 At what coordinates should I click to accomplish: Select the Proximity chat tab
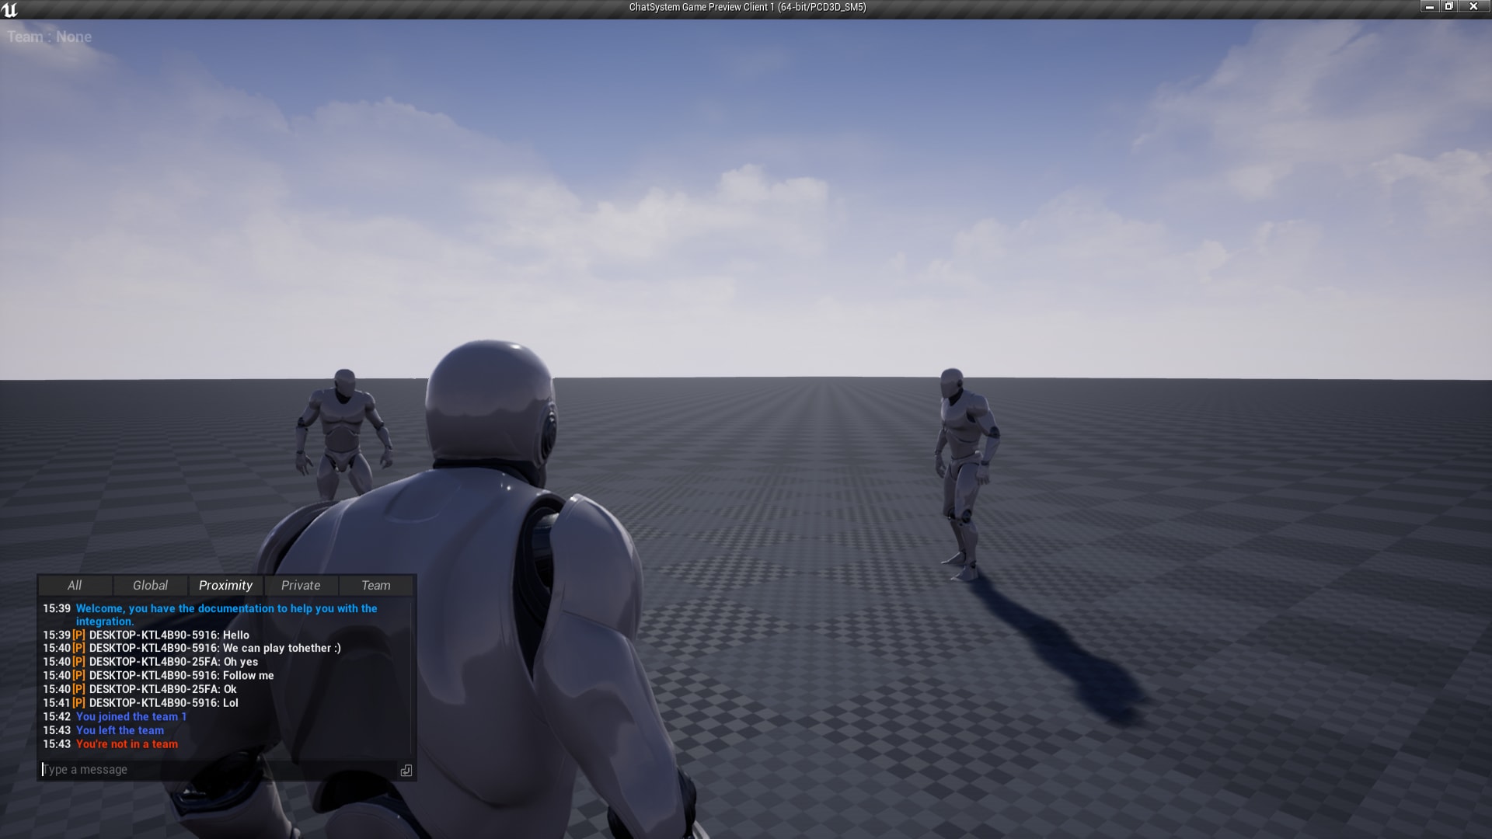click(225, 585)
